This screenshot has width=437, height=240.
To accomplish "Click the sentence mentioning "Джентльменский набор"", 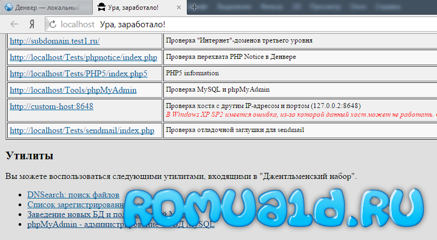I will pyautogui.click(x=181, y=177).
